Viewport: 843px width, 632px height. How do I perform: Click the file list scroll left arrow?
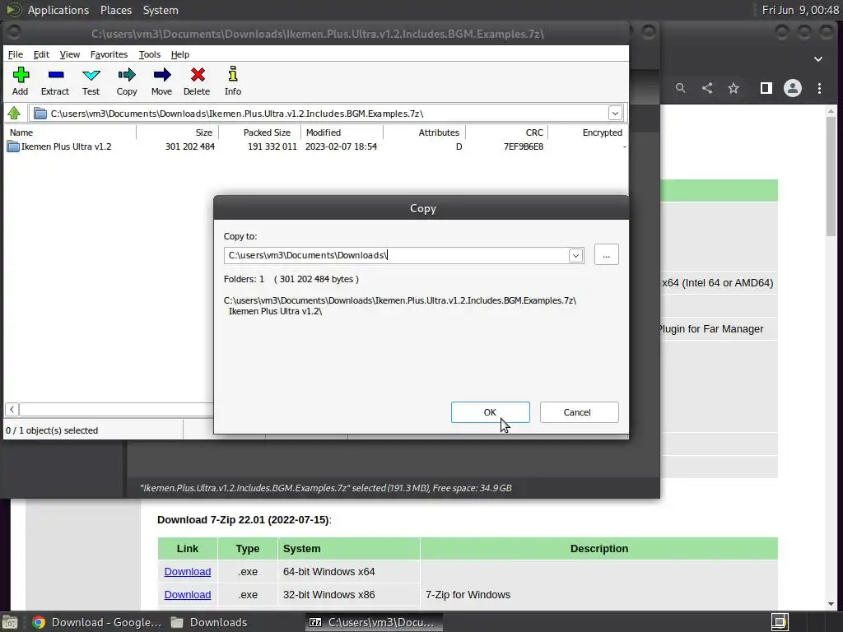tap(12, 410)
